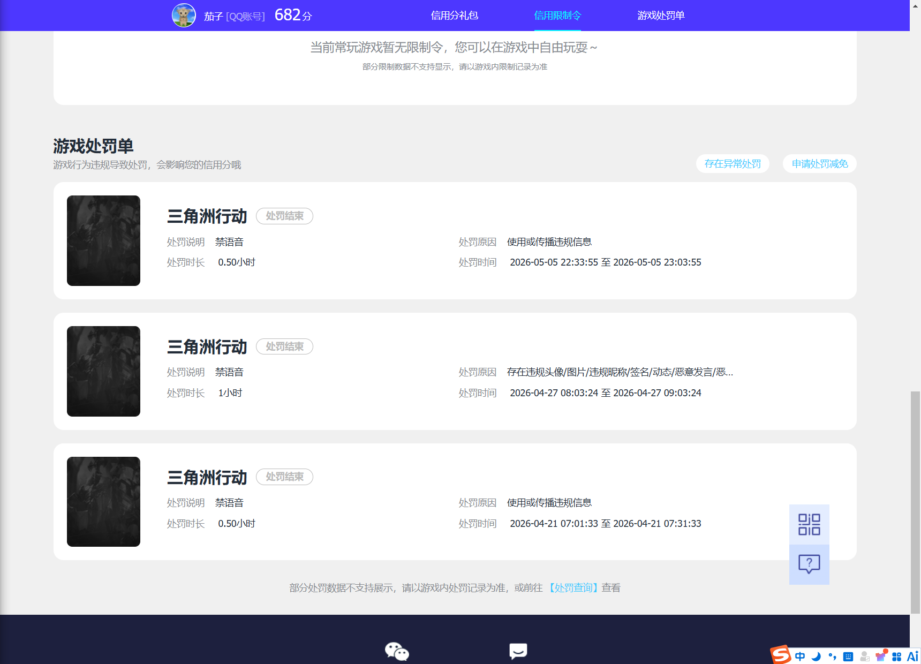Image resolution: width=921 pixels, height=664 pixels.
Task: Open the Sogou toolbox grid icon
Action: (897, 657)
